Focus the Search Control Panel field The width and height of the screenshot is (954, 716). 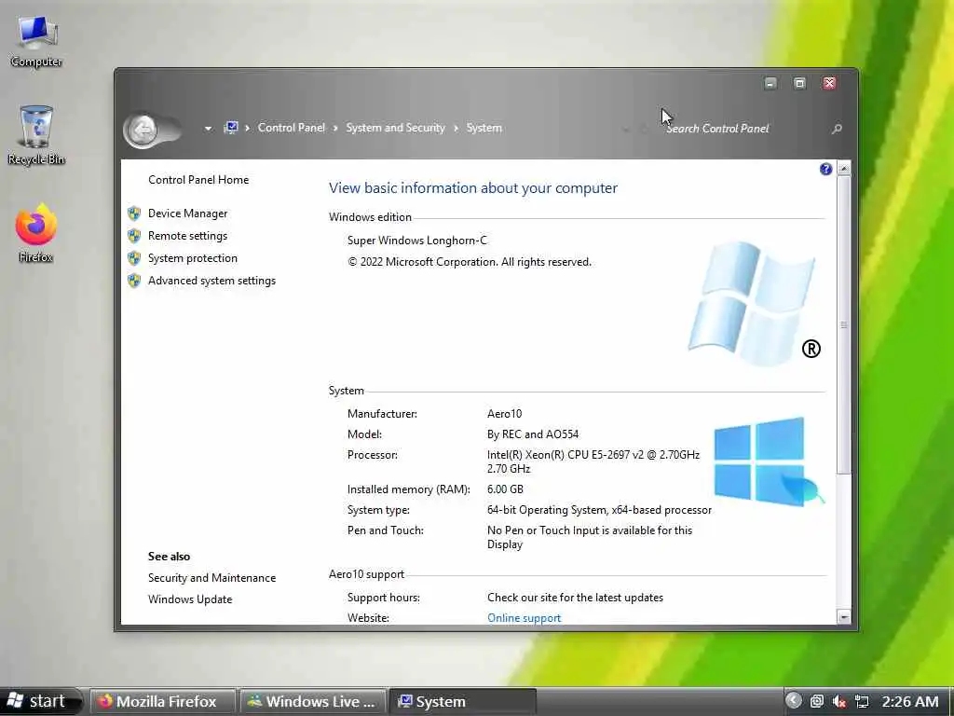pyautogui.click(x=745, y=129)
